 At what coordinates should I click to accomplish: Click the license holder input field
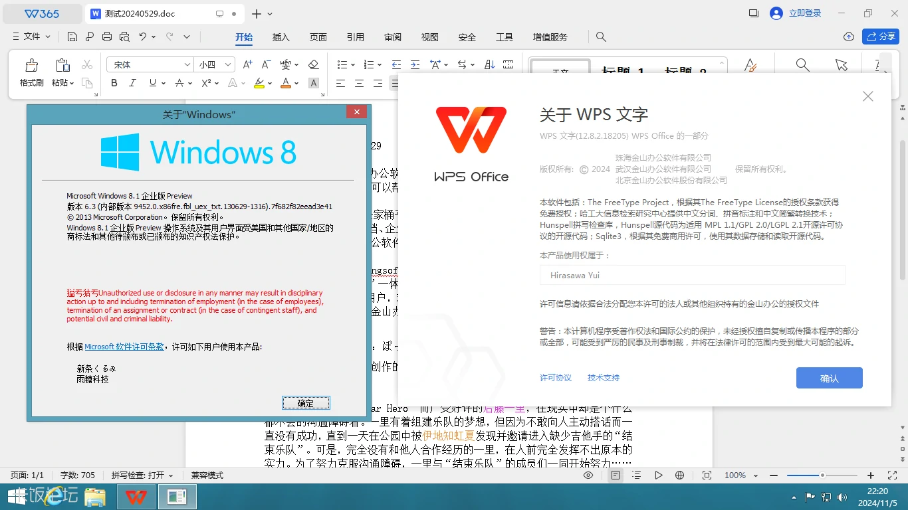(x=691, y=275)
